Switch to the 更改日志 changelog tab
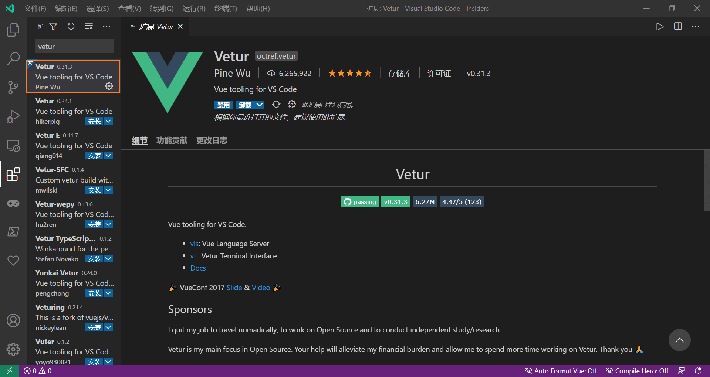The width and height of the screenshot is (710, 377). [x=212, y=140]
